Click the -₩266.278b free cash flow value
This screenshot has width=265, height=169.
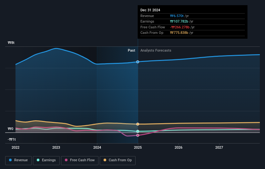(x=180, y=27)
